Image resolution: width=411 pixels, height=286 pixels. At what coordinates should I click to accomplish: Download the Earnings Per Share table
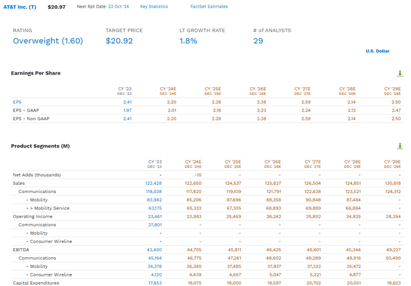point(399,74)
